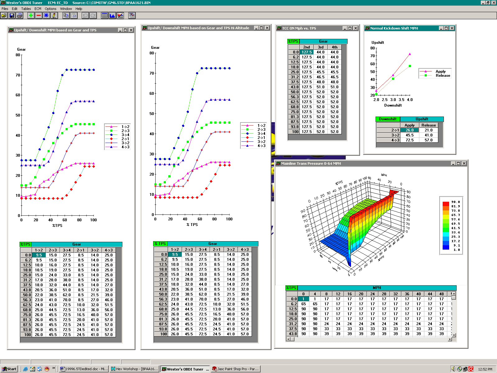497x373 pixels.
Task: Click the Internet Explorer quick launch icon
Action: point(25,369)
